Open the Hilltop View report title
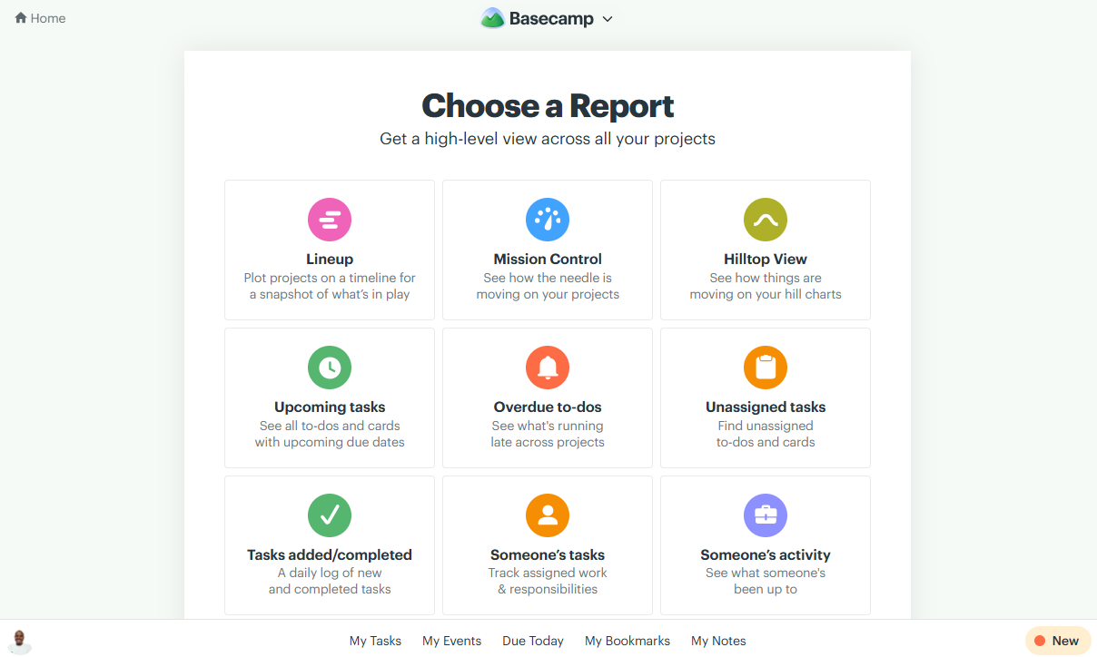Viewport: 1097px width, 657px height. coord(766,260)
